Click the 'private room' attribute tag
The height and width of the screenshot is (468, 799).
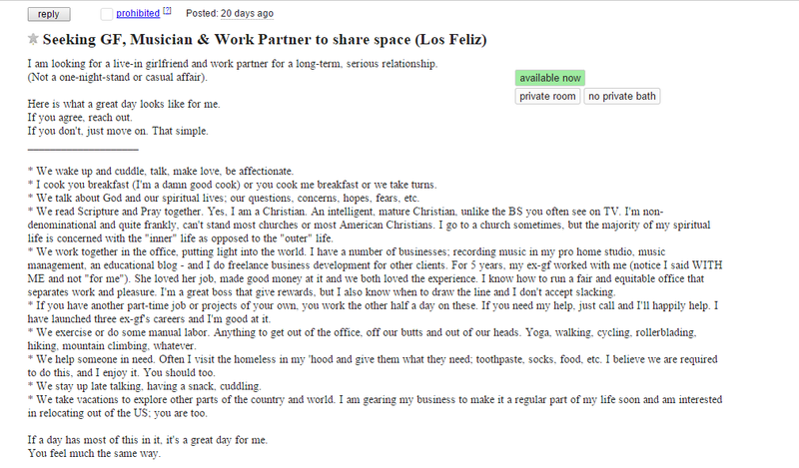pos(547,96)
